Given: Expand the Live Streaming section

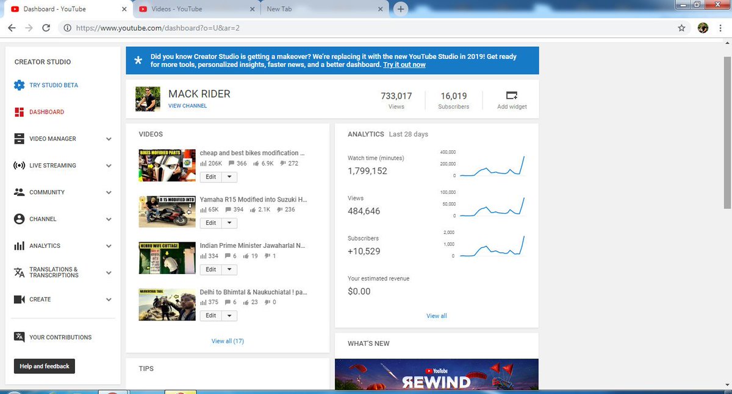Looking at the screenshot, I should (x=109, y=166).
